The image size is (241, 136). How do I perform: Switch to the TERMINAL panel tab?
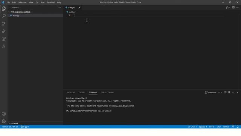[93, 93]
